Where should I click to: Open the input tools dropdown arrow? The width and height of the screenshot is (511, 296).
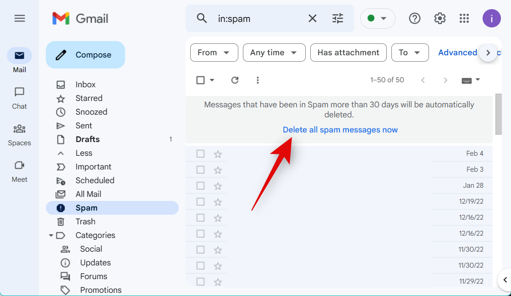(x=478, y=79)
